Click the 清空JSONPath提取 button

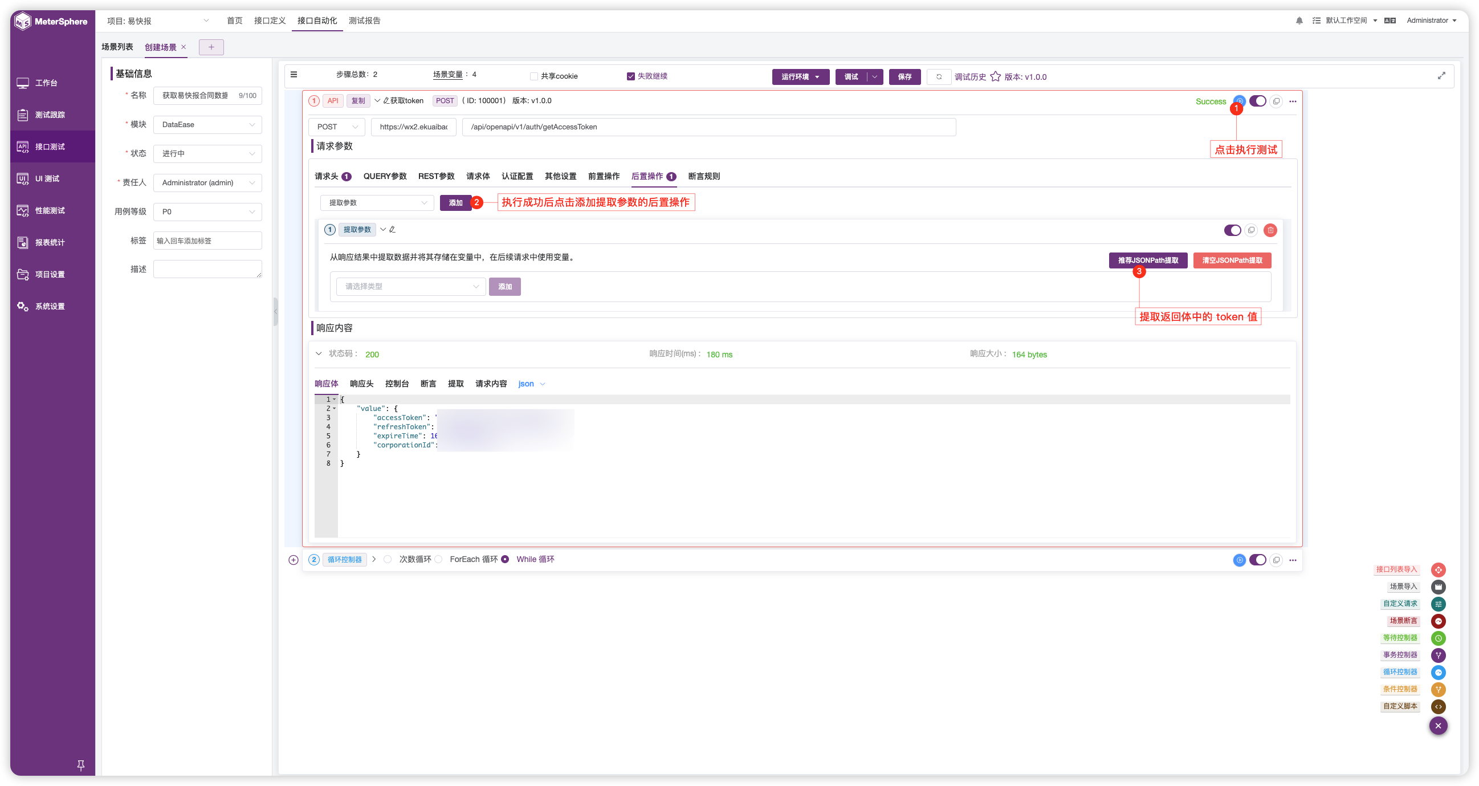tap(1232, 260)
